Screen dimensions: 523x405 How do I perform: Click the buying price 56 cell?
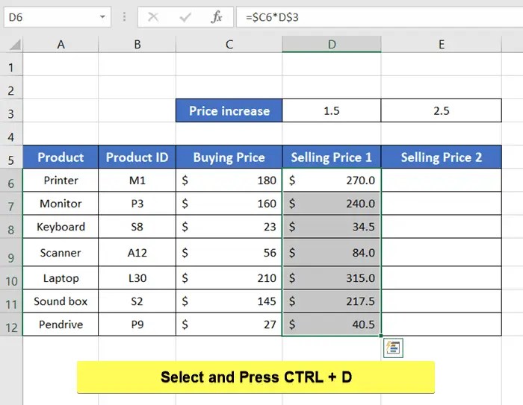[x=229, y=252]
